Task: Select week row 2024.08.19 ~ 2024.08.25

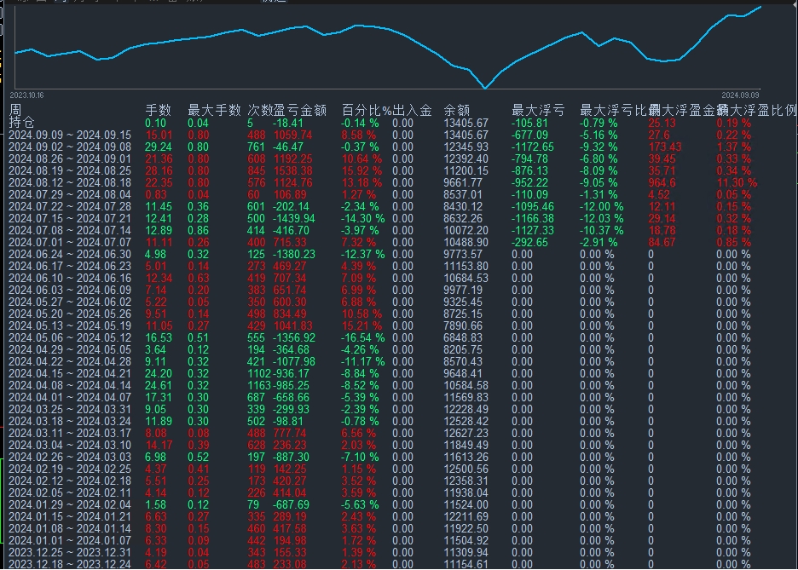Action: pos(70,171)
